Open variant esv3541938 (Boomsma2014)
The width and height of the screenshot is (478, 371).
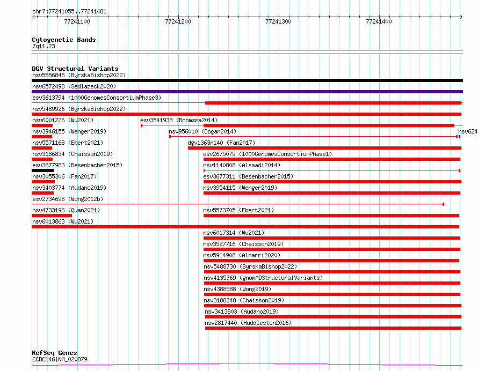click(x=179, y=121)
